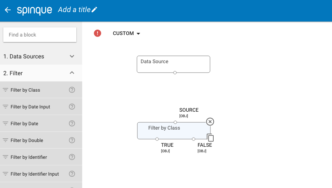This screenshot has height=188, width=332.
Task: Open help for Filter by Date
Action: (72, 123)
